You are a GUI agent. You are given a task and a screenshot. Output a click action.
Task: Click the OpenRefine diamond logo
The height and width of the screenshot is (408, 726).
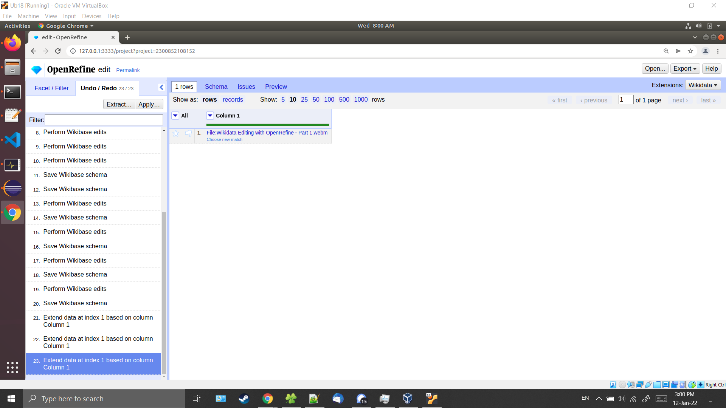click(37, 70)
